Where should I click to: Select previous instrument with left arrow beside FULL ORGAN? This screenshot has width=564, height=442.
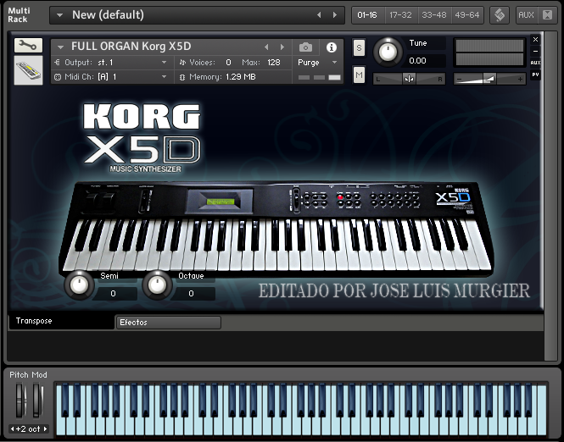[x=266, y=47]
